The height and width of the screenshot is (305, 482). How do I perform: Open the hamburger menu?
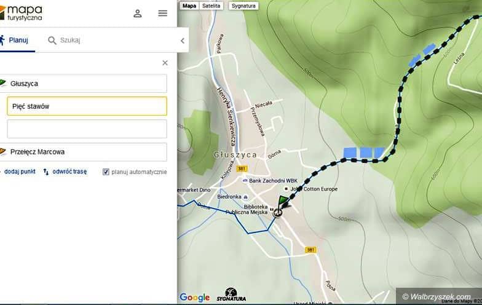(x=162, y=13)
